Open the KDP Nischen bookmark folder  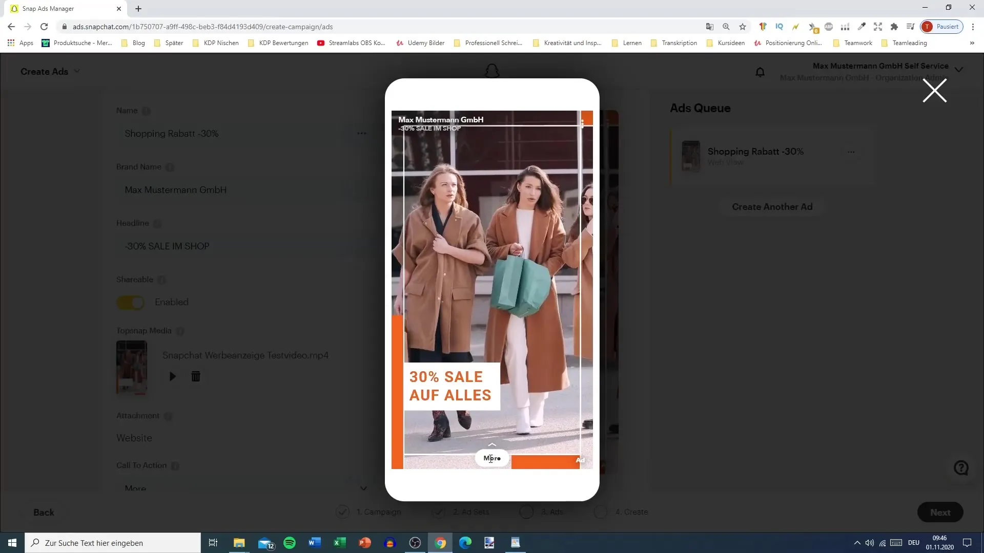coord(216,43)
